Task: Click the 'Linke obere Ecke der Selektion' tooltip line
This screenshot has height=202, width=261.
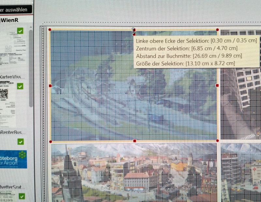Action: 196,41
